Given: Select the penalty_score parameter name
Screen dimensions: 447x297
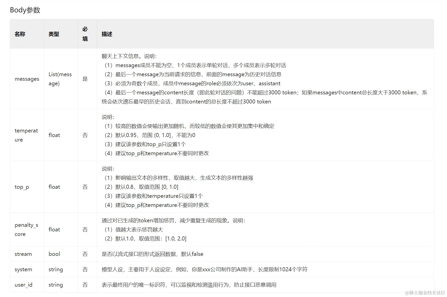Looking at the screenshot, I should click(x=26, y=229).
